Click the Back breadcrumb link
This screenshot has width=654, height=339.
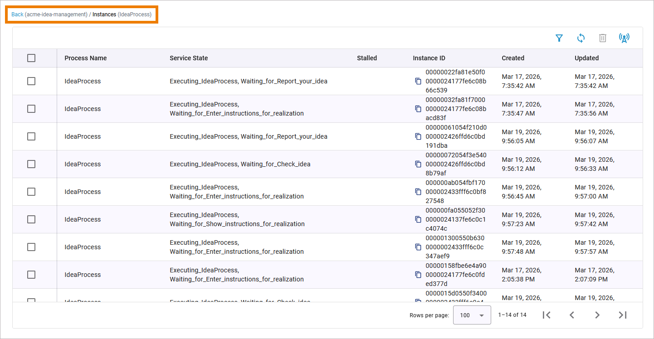17,15
